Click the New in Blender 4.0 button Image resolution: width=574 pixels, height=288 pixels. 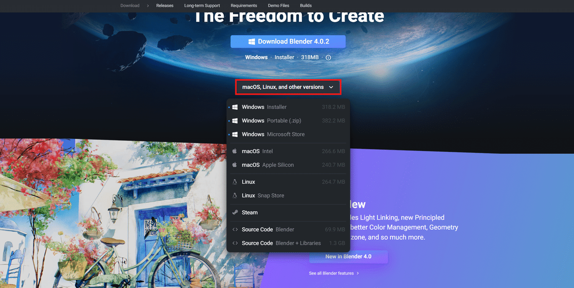348,256
